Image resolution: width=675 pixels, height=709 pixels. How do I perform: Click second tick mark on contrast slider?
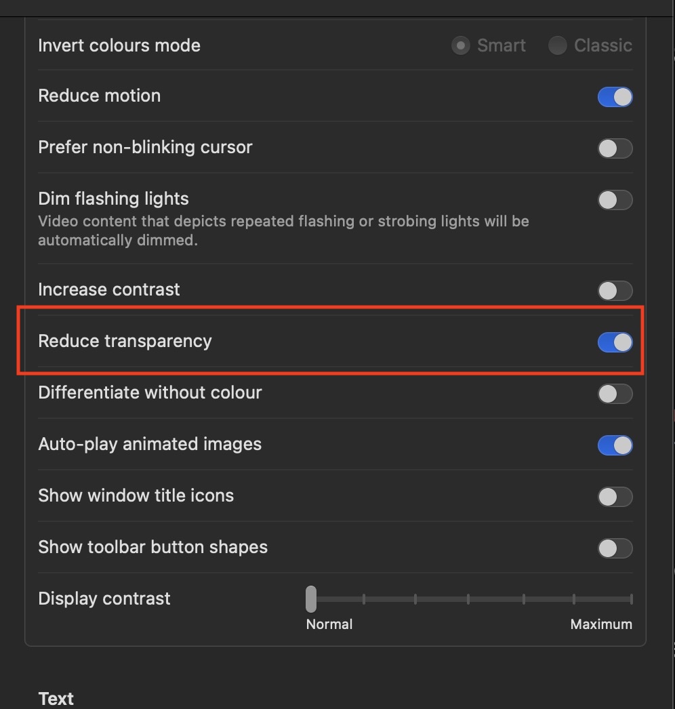coord(364,599)
